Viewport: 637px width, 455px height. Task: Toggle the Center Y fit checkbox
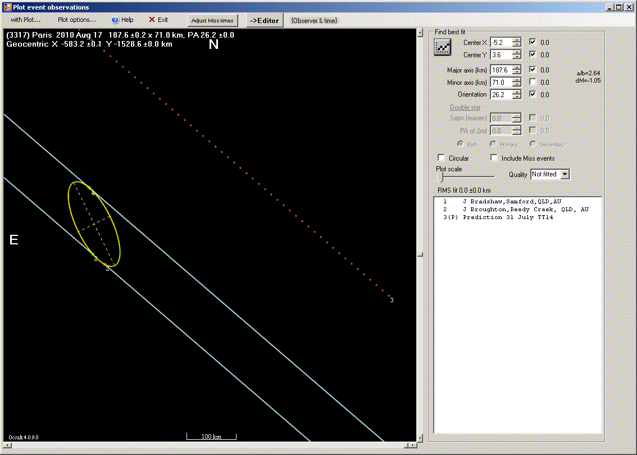coord(533,54)
